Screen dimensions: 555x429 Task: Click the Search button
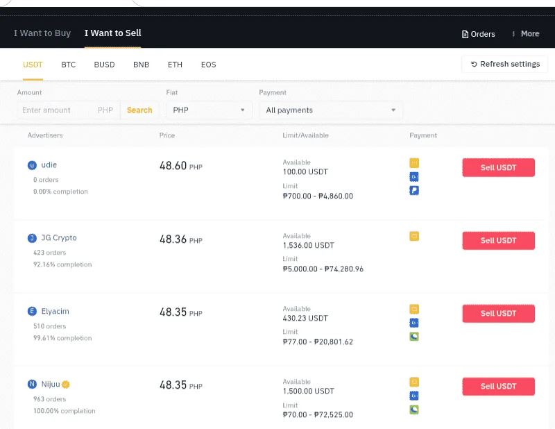click(x=139, y=110)
